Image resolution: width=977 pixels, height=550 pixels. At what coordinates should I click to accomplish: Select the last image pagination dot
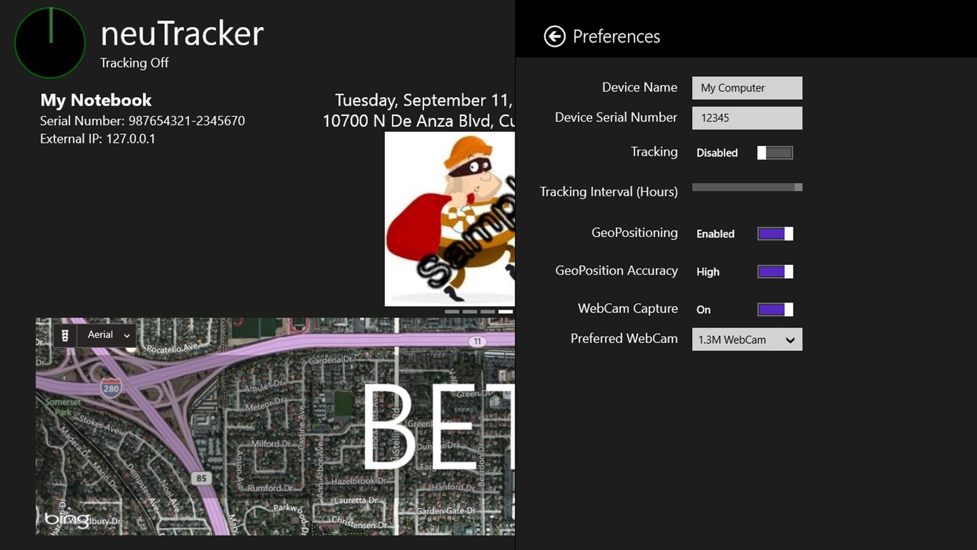[506, 311]
